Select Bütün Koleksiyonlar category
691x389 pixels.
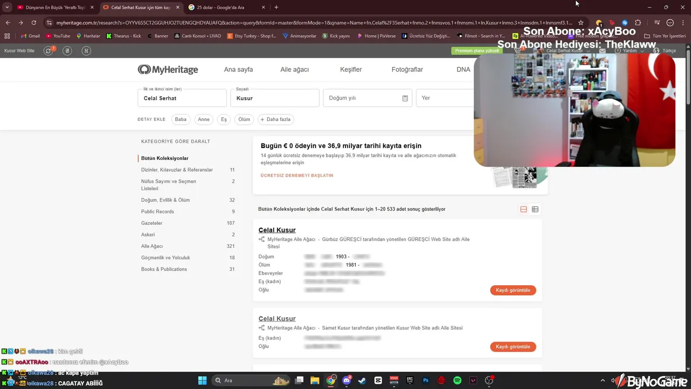(x=165, y=158)
